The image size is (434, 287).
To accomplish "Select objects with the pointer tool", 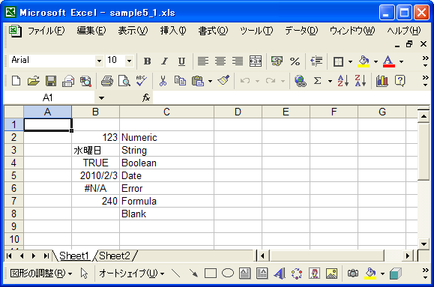I will (84, 274).
